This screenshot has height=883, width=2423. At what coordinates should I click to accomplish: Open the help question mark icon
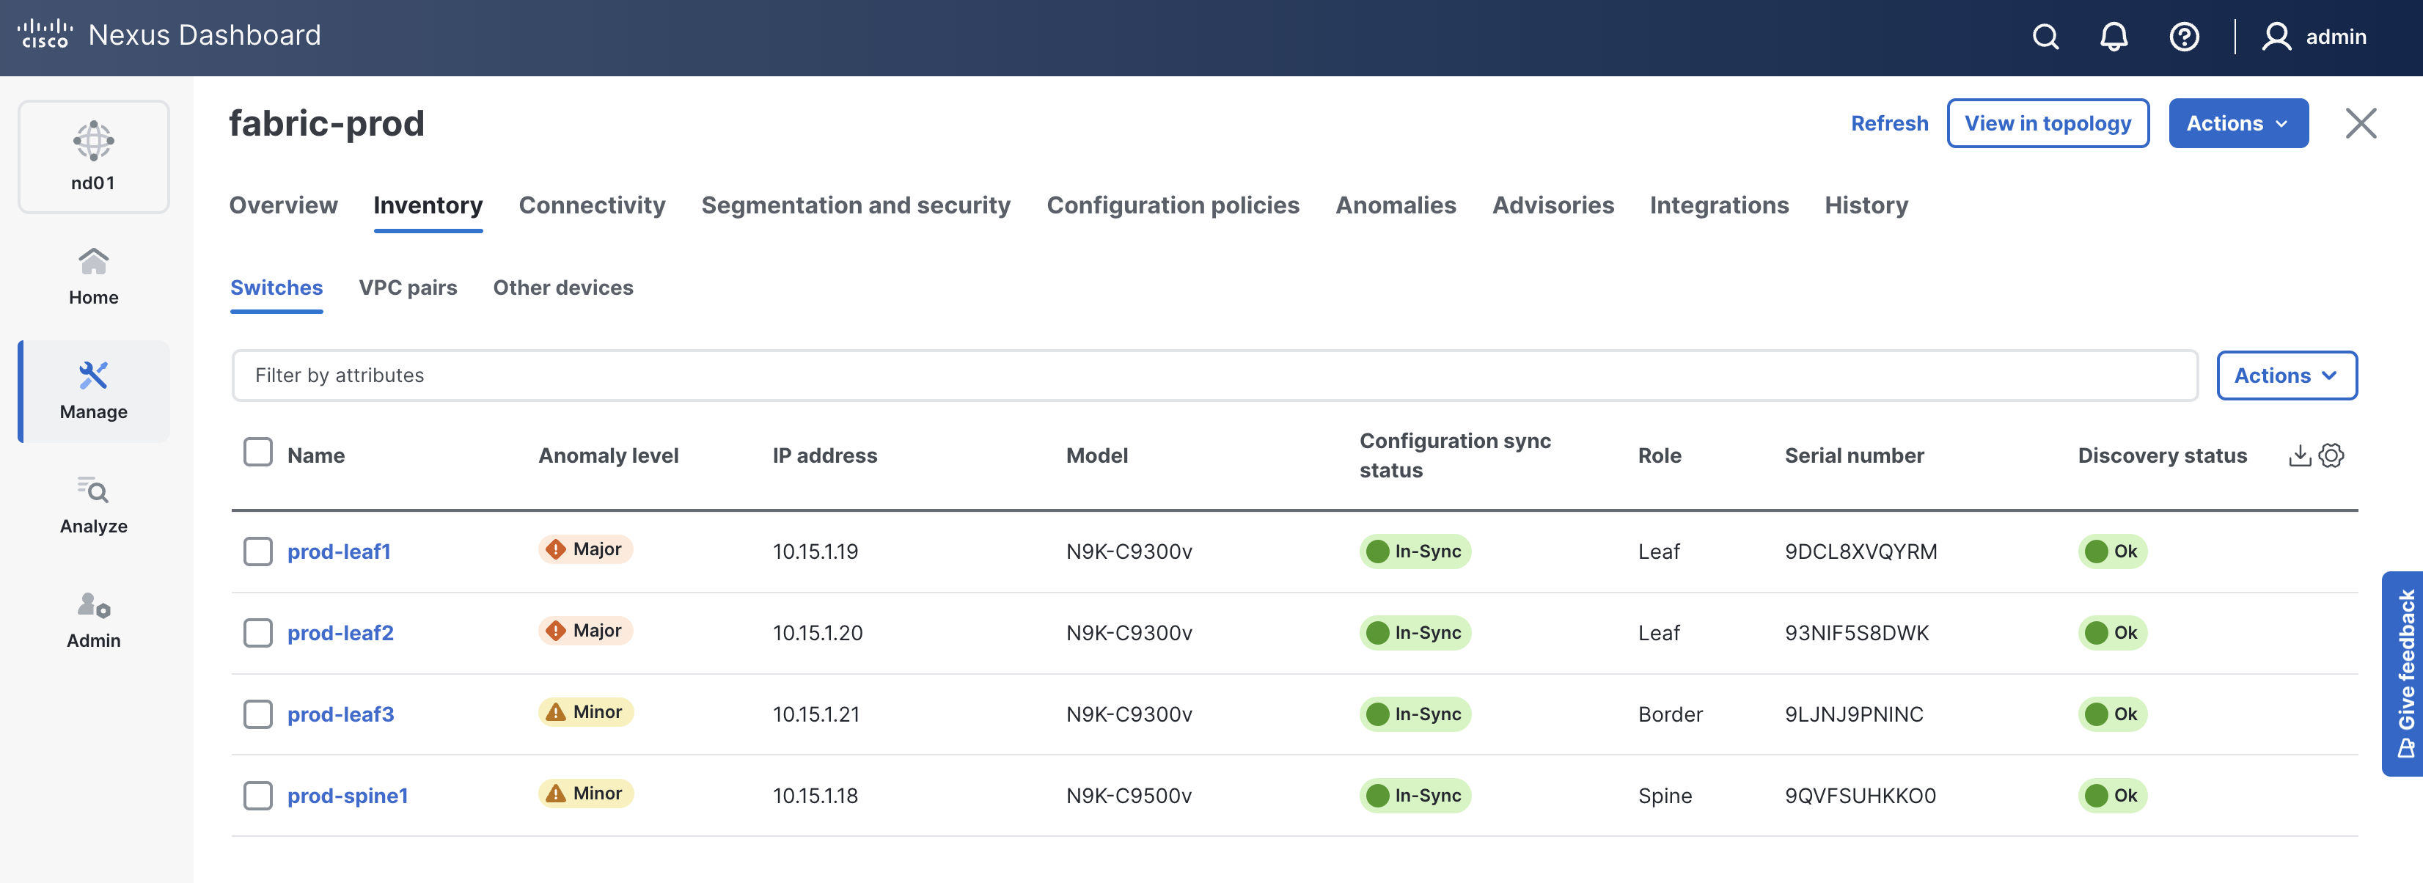(2183, 37)
